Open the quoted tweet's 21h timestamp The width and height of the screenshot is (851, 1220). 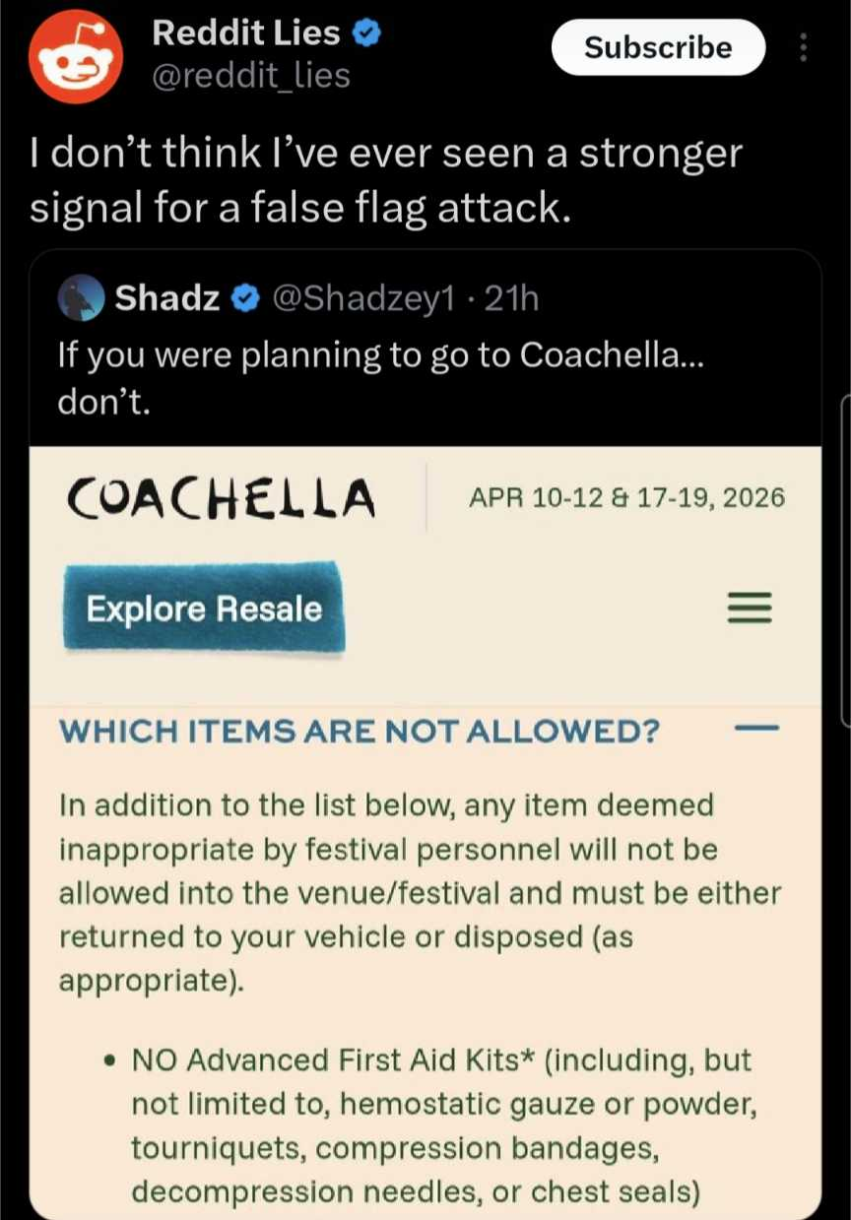(x=512, y=298)
